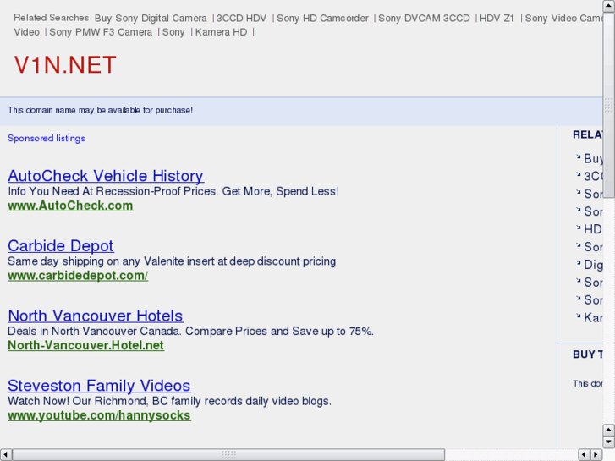The height and width of the screenshot is (461, 615).
Task: Click the horizontal scrollbar left arrow at far left
Action: (5, 454)
